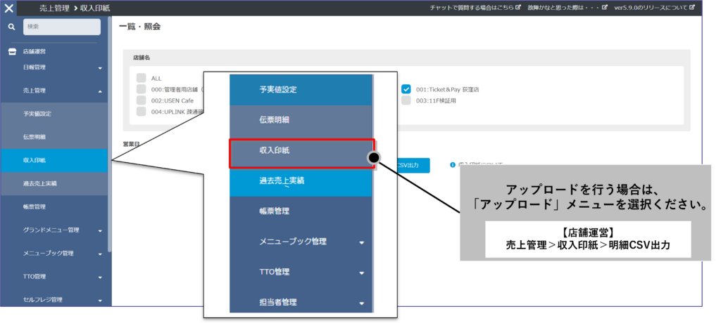Image resolution: width=721 pixels, height=323 pixels.
Task: Click the sidebar vertical scrollbar
Action: pyautogui.click(x=109, y=133)
